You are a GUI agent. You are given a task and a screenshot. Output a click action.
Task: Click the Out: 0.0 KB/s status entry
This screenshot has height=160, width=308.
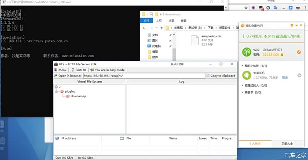tap(64, 158)
